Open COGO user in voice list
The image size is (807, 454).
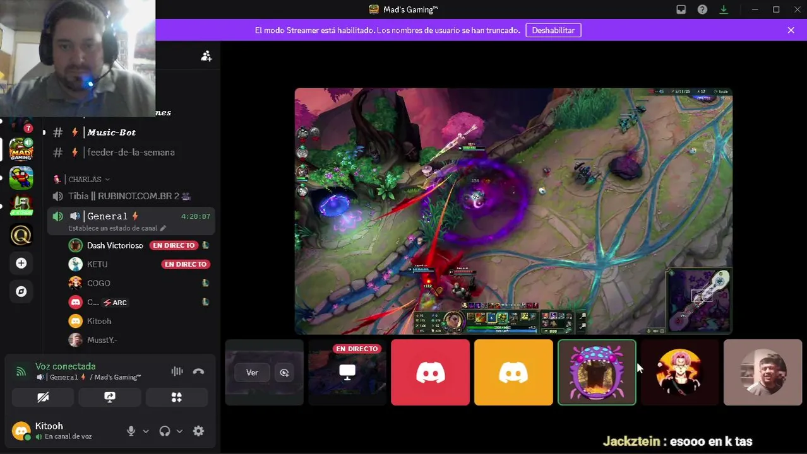(99, 283)
